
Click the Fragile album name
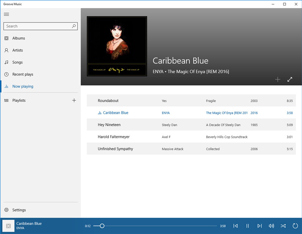click(211, 101)
